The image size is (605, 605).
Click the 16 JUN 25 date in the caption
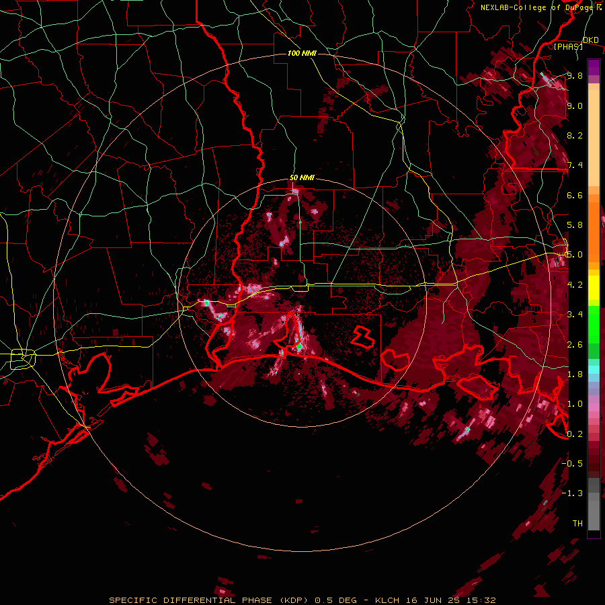[432, 600]
